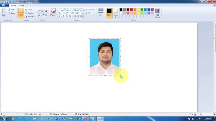Open the Resize dialog
Viewport: 216px width, 121px height.
[29, 13]
